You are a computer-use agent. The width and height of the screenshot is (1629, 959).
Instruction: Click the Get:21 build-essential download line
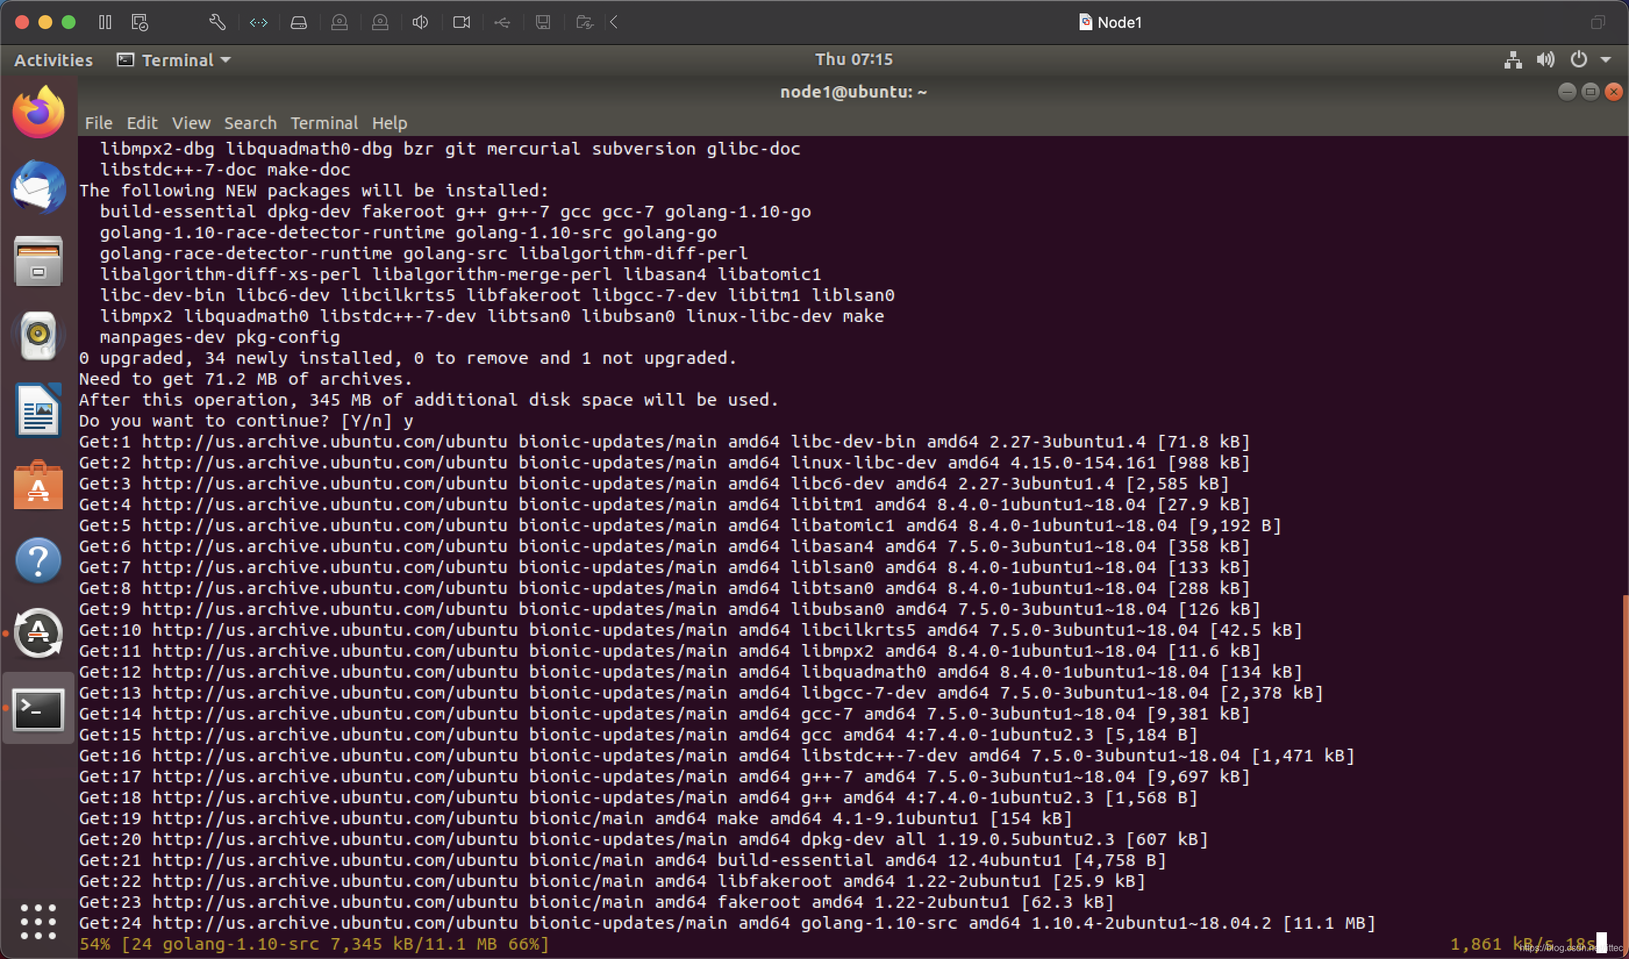[x=623, y=861]
